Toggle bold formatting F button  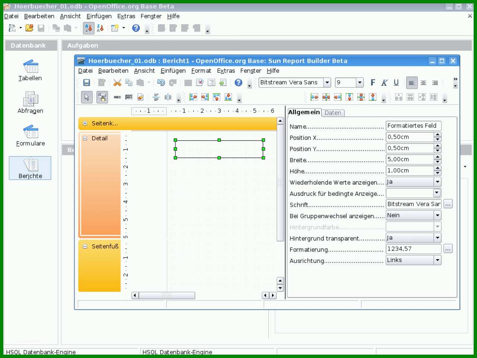point(373,82)
